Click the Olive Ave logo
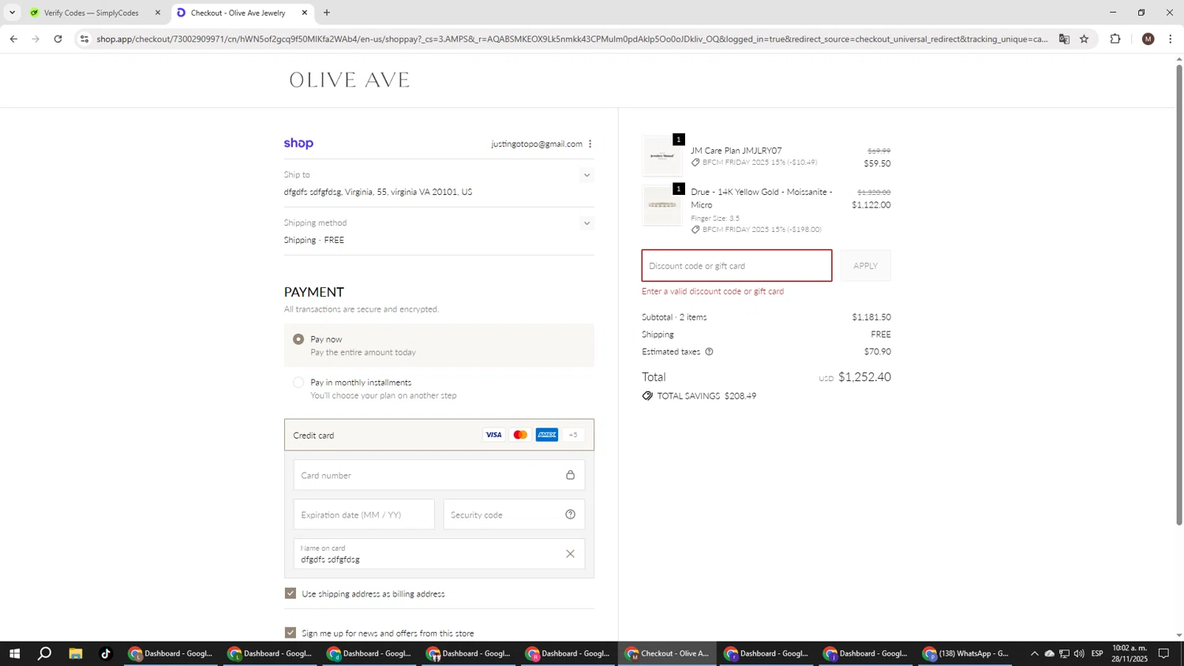The image size is (1184, 666). (x=349, y=80)
